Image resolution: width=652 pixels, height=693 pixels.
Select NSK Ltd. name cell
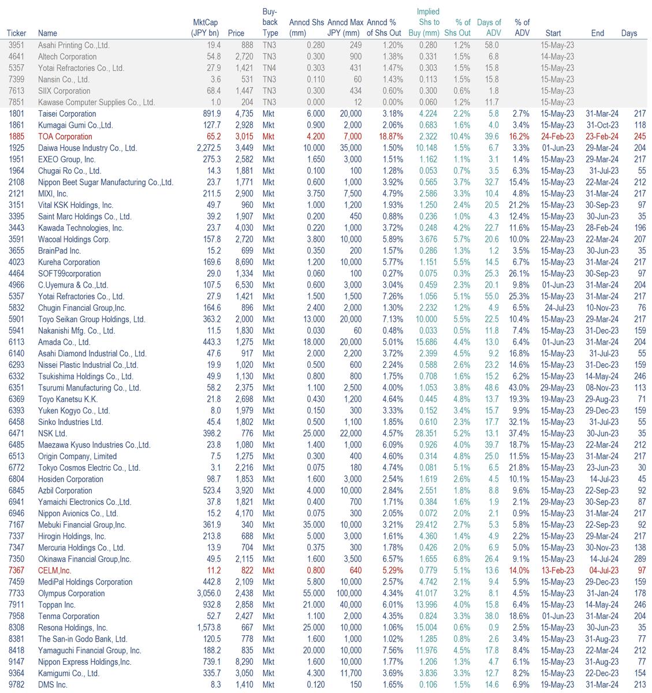tap(53, 434)
